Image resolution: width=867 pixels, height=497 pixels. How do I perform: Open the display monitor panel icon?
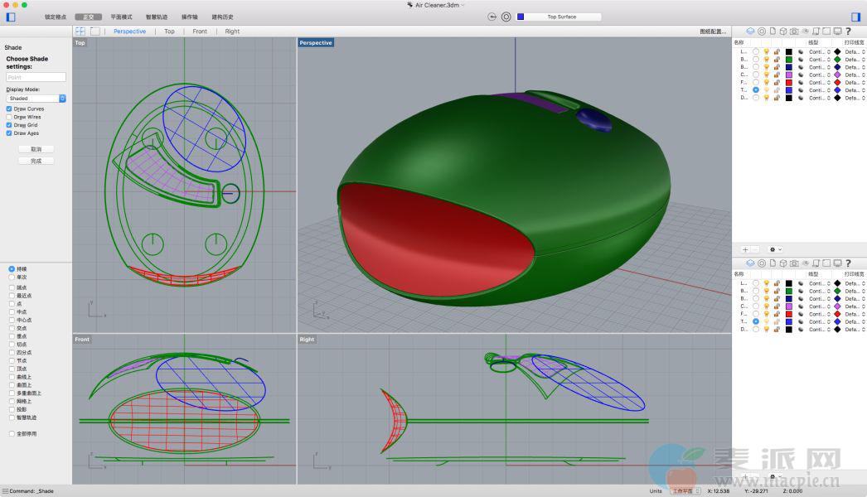click(837, 31)
